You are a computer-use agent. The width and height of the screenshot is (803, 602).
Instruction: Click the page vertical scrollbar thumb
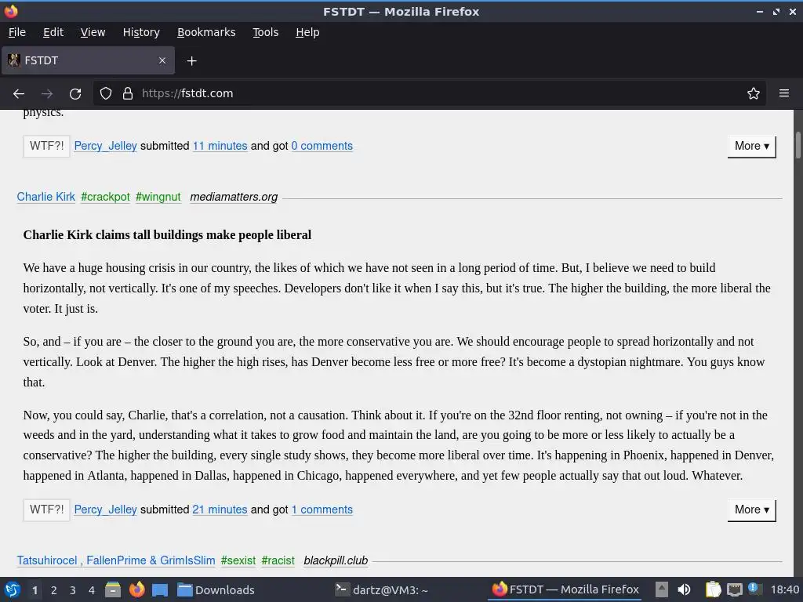[x=798, y=145]
